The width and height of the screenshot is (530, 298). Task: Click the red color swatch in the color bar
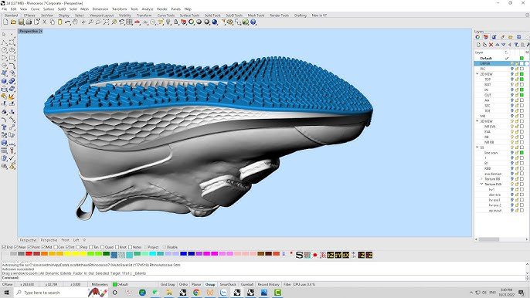point(29,254)
